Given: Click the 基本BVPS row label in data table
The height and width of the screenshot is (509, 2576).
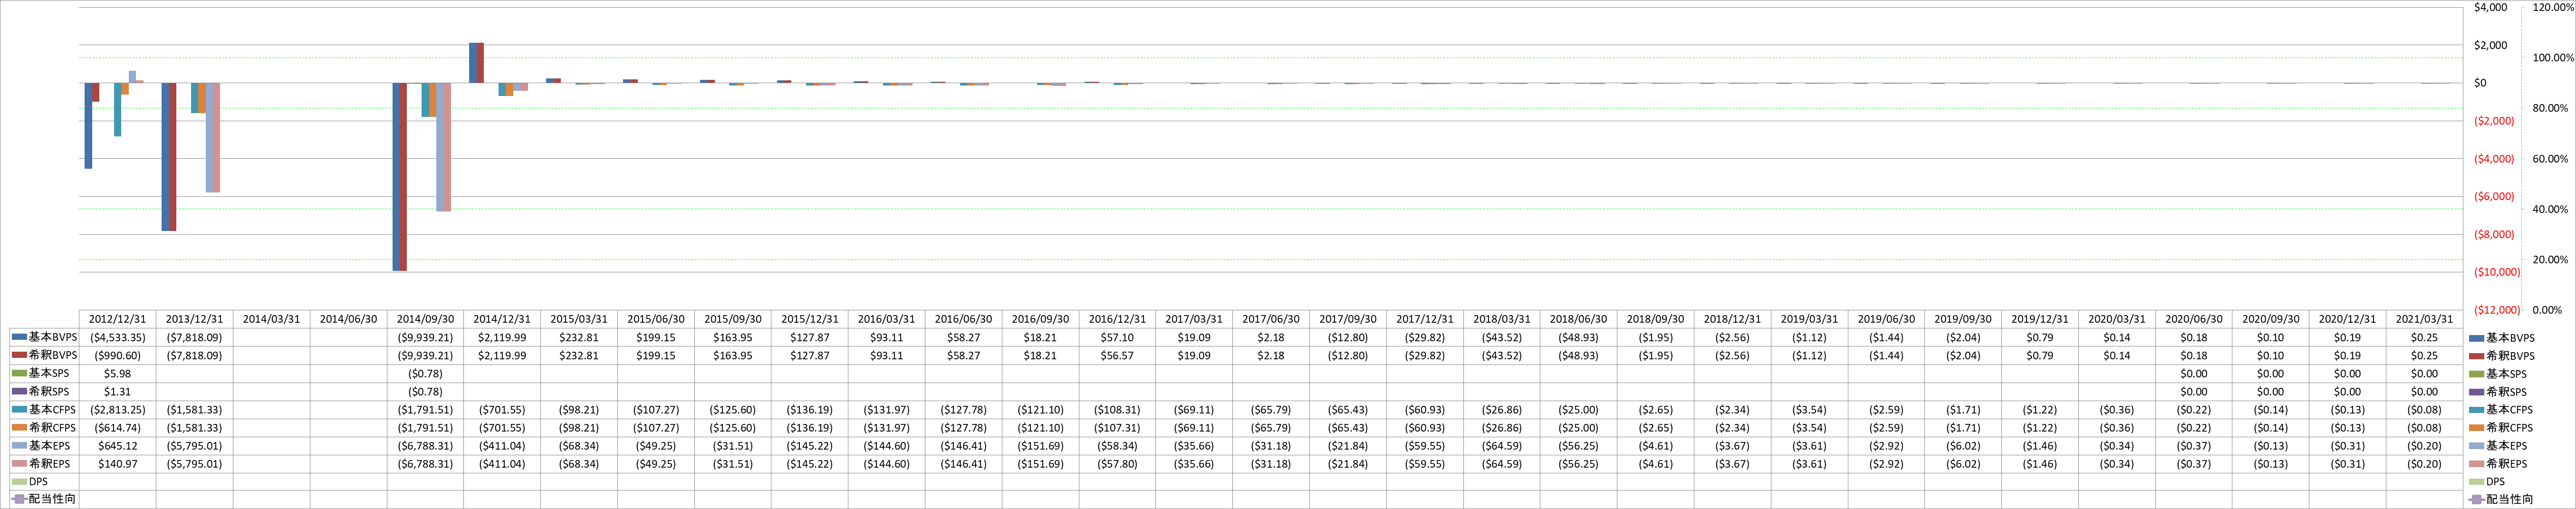Looking at the screenshot, I should (x=53, y=338).
